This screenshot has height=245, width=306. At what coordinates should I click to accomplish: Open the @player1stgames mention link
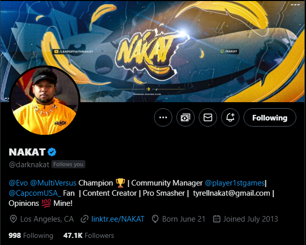pyautogui.click(x=235, y=183)
